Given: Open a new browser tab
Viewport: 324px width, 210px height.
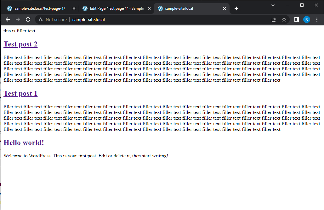Looking at the screenshot, I should click(x=236, y=8).
